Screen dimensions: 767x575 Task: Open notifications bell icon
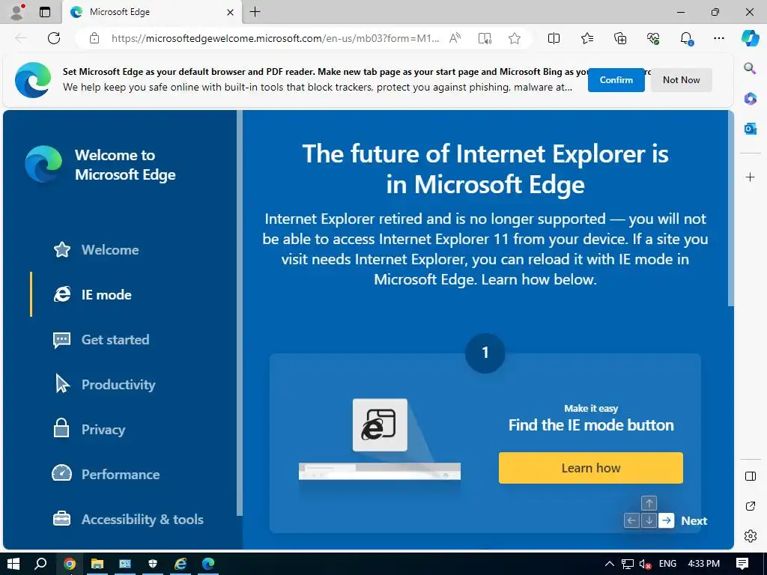(x=686, y=39)
